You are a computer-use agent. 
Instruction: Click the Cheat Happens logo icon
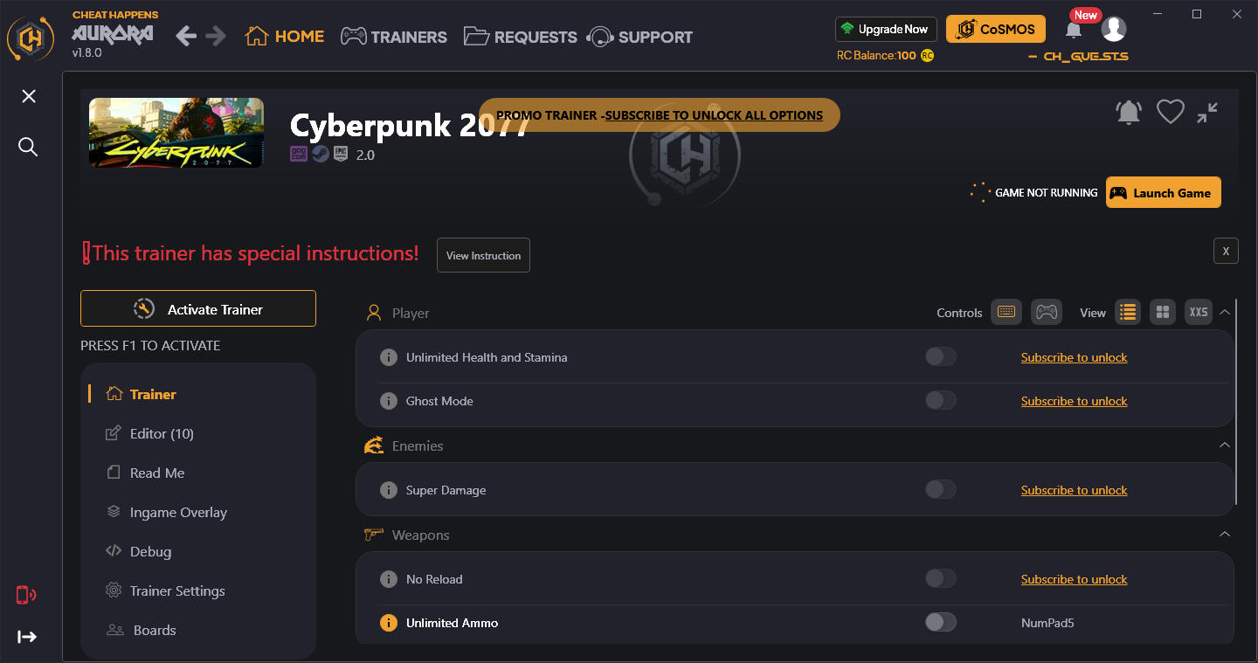pos(31,38)
